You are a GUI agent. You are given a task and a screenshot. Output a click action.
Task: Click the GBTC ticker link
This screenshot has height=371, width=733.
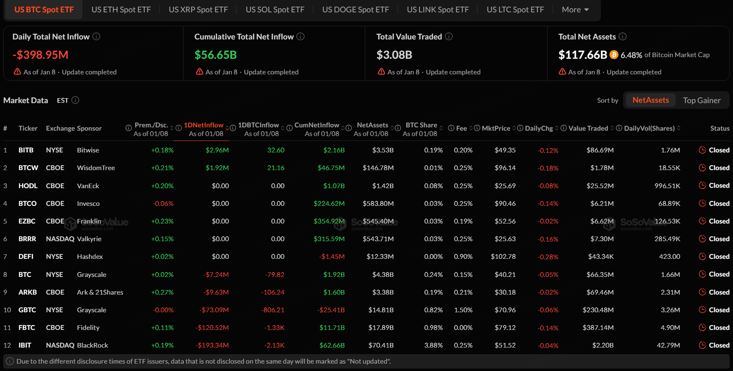(27, 310)
